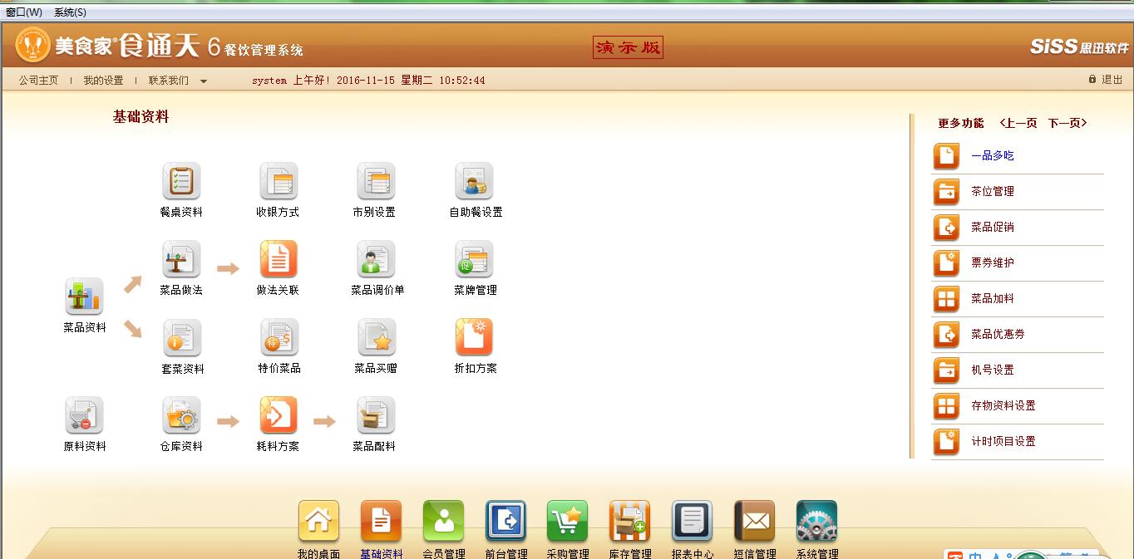Screen dimensions: 1134x559
Task: Open the 折扣方案 icon
Action: (x=474, y=337)
